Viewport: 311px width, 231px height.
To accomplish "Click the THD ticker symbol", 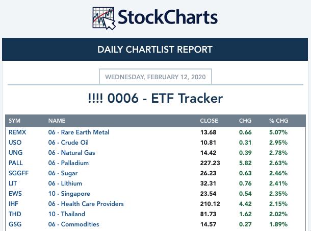I will pyautogui.click(x=15, y=214).
